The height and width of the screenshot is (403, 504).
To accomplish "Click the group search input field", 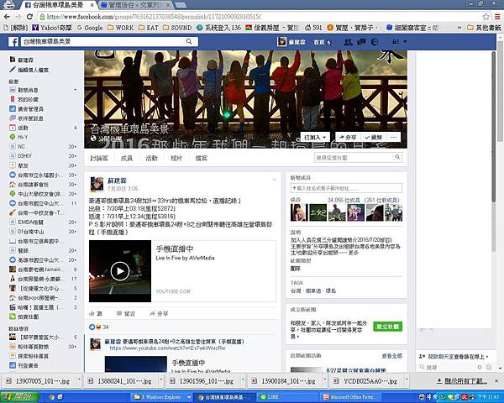I will [x=353, y=158].
